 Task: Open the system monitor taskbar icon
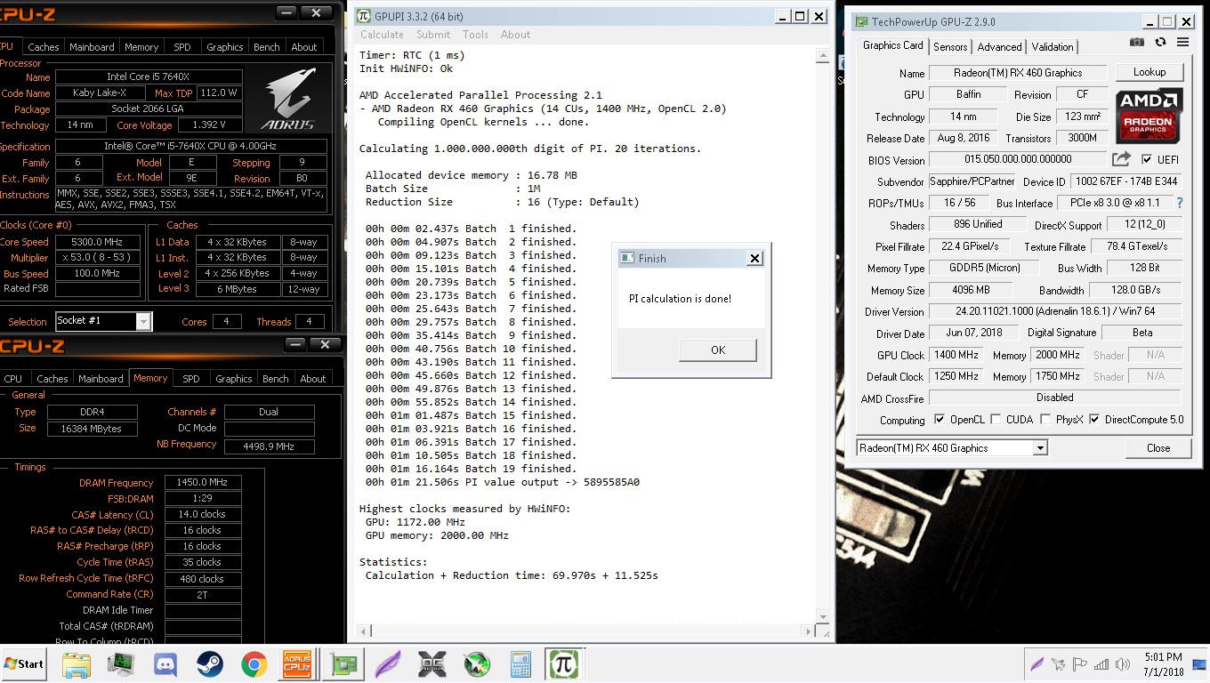[121, 663]
